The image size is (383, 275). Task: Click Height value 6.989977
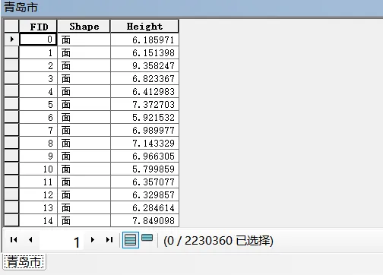pyautogui.click(x=144, y=130)
